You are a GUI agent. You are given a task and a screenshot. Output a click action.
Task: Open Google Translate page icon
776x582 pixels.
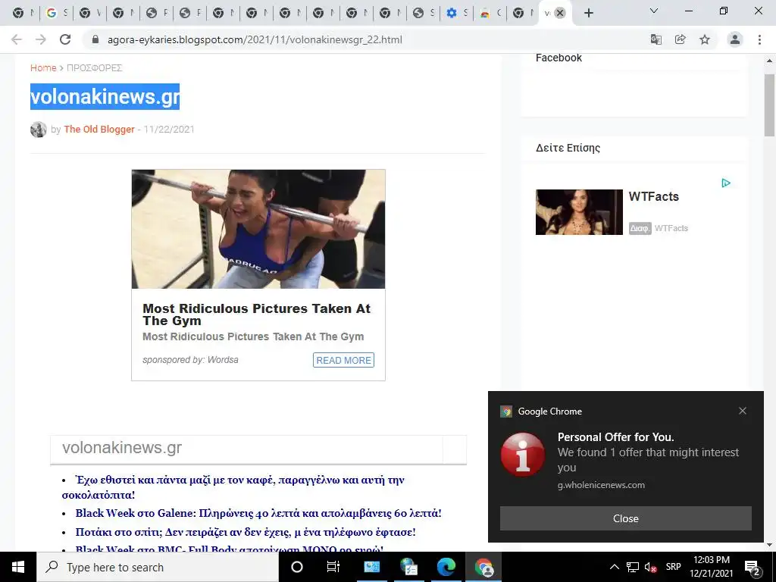click(x=656, y=39)
